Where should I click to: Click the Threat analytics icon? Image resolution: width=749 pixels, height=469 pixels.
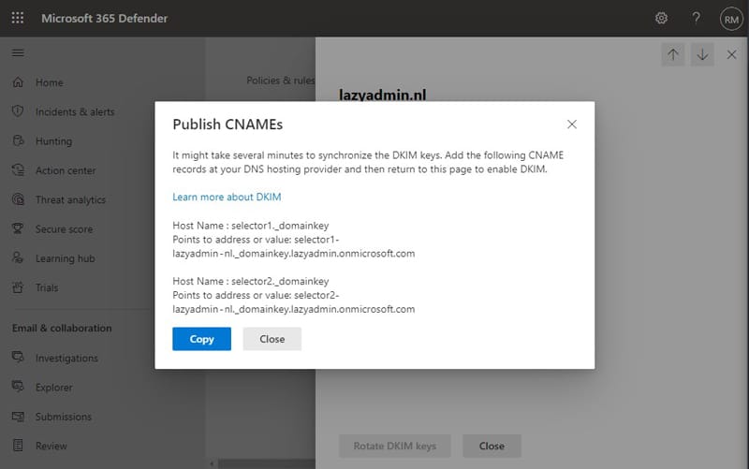coord(18,199)
